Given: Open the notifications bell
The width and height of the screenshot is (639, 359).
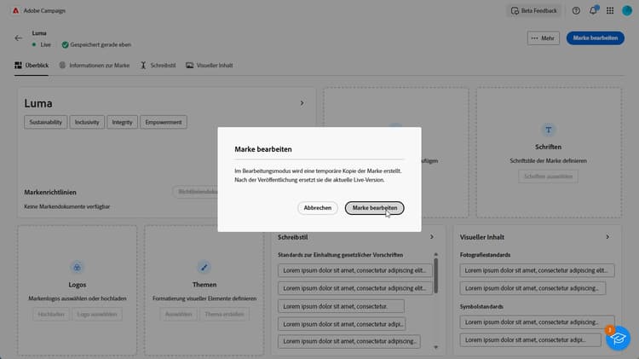Looking at the screenshot, I should tap(593, 11).
